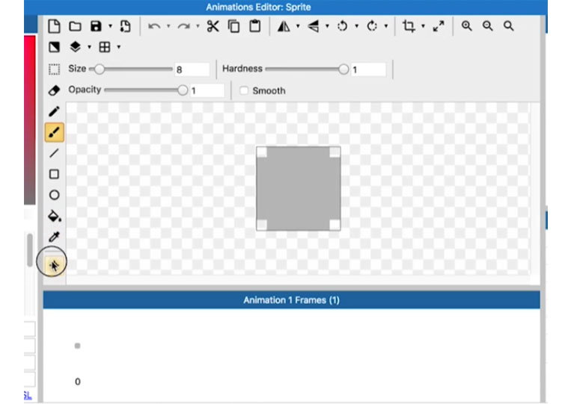Select the paint bucket Fill tool
The width and height of the screenshot is (571, 404).
[x=55, y=216]
